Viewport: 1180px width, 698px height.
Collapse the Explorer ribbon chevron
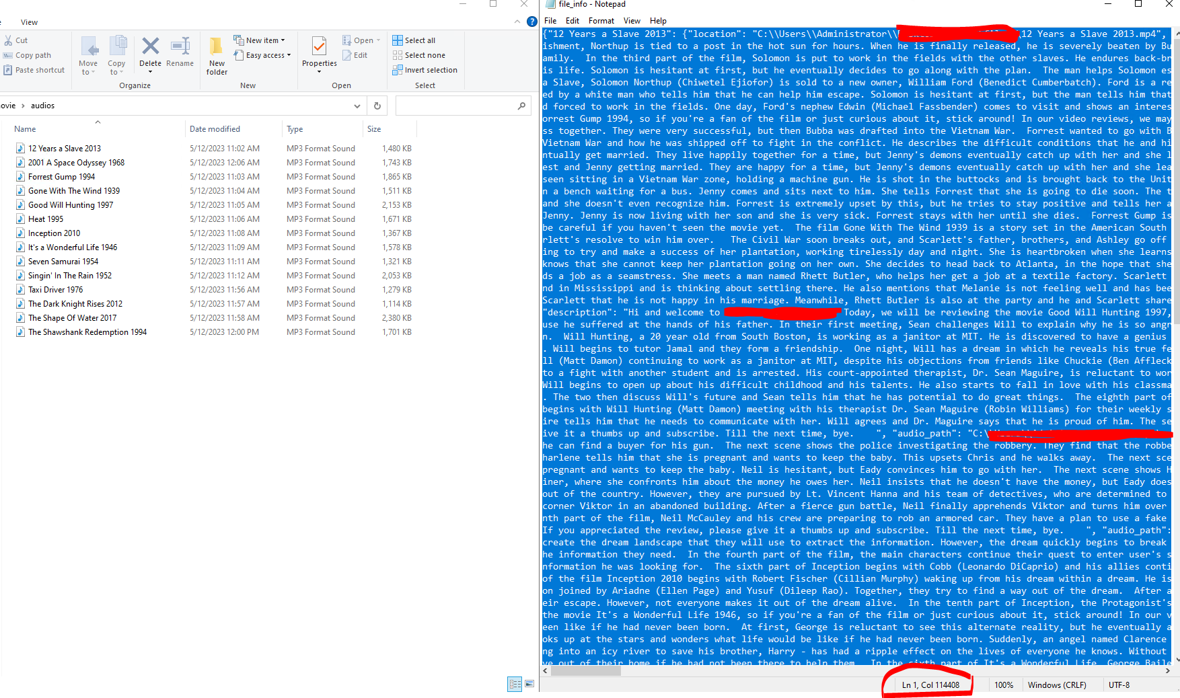tap(517, 22)
